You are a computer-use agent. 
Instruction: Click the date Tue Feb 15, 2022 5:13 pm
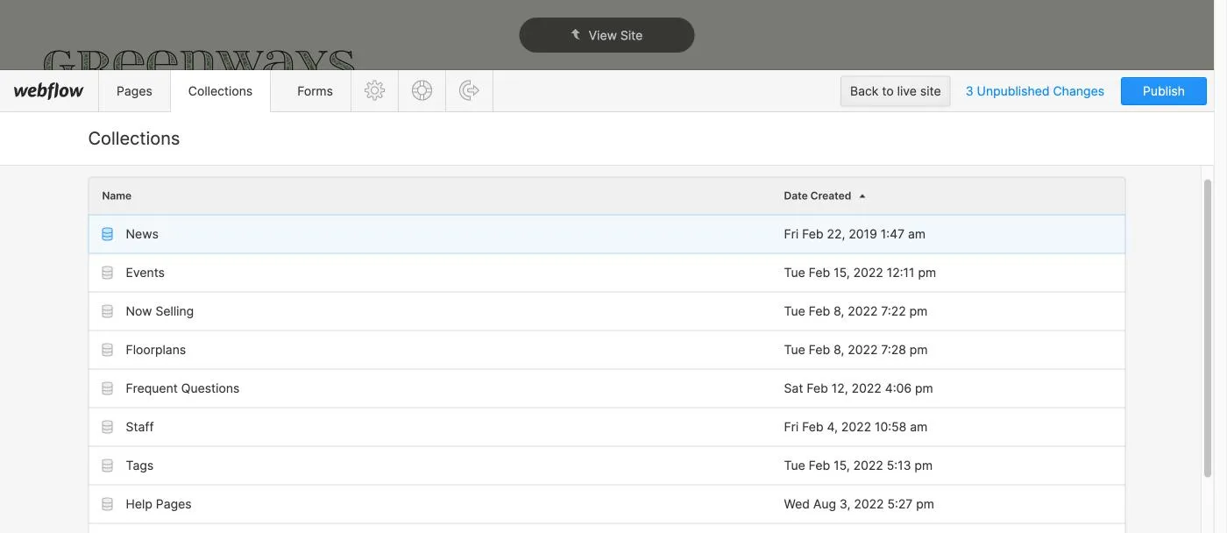click(858, 465)
